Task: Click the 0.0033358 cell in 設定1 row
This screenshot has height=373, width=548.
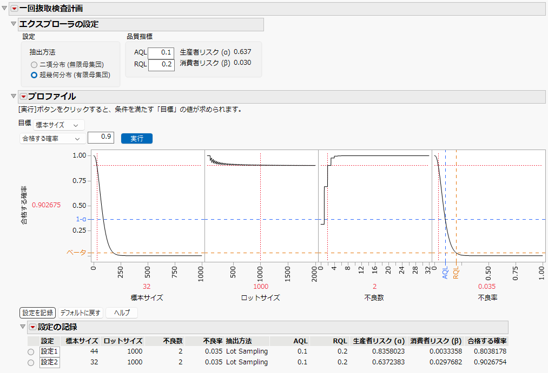Action: click(446, 351)
